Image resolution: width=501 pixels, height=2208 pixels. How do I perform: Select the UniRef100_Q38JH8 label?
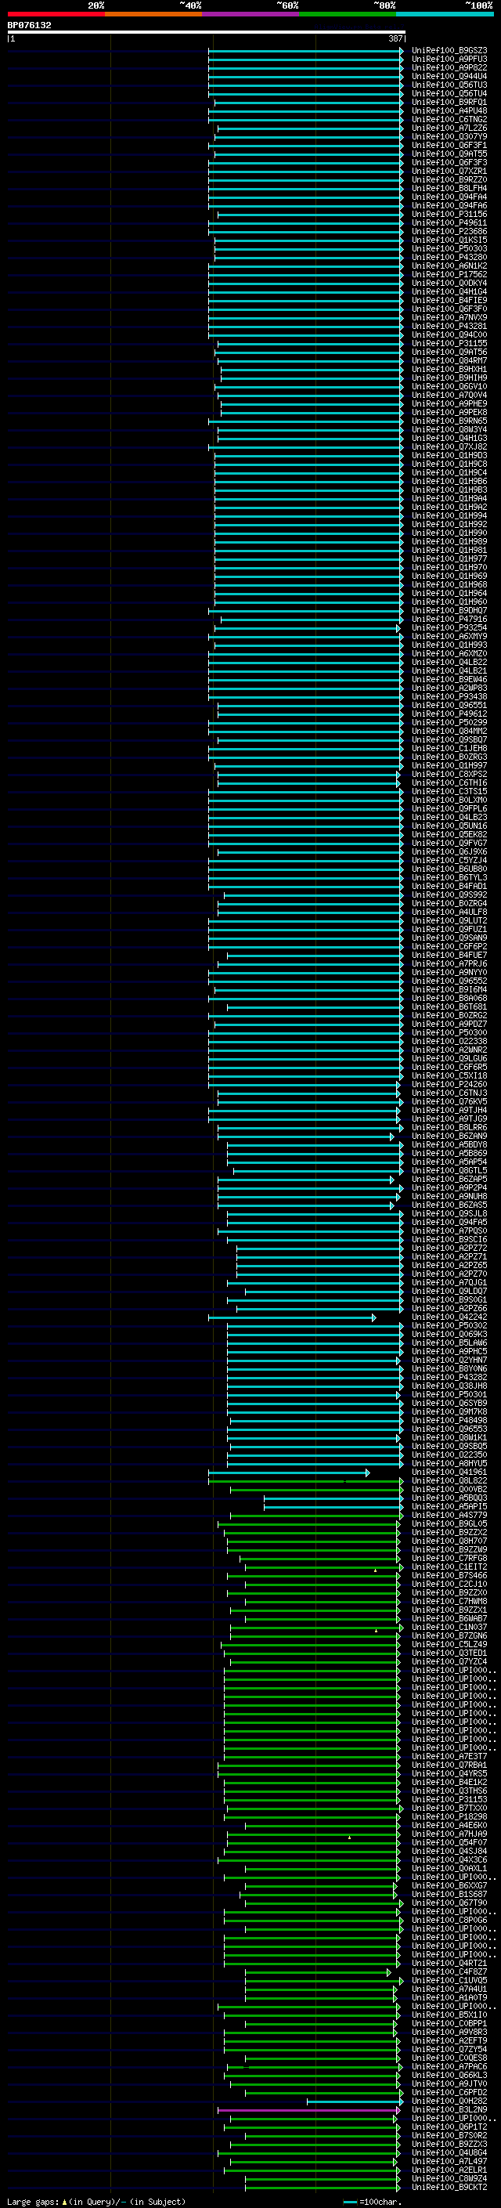(449, 1386)
